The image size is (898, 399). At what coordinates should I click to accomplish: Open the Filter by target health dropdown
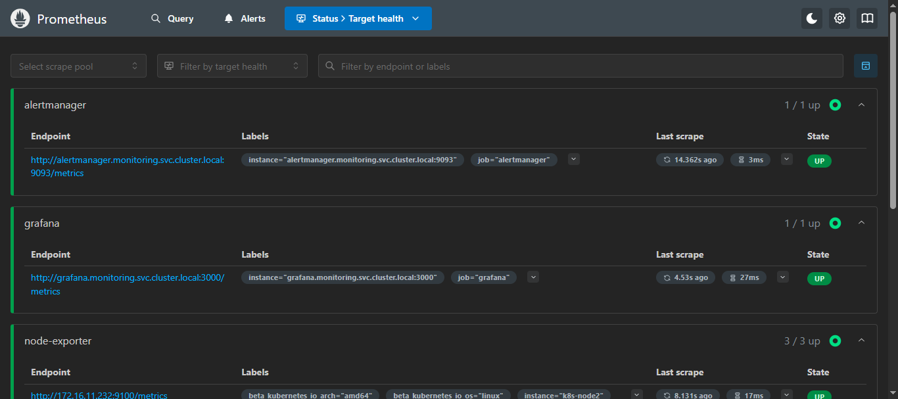click(x=232, y=66)
